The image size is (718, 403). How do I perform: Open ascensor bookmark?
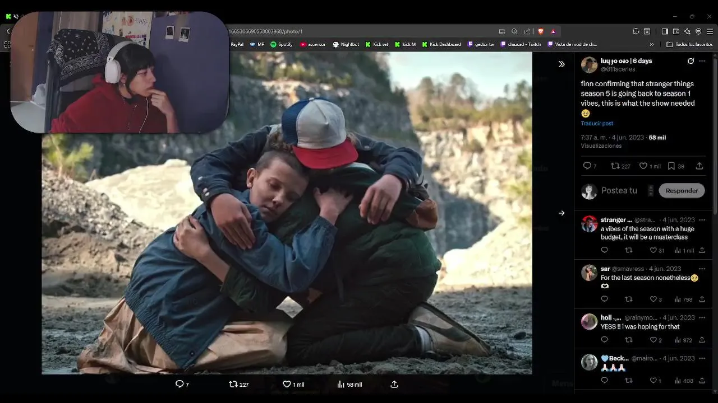312,44
